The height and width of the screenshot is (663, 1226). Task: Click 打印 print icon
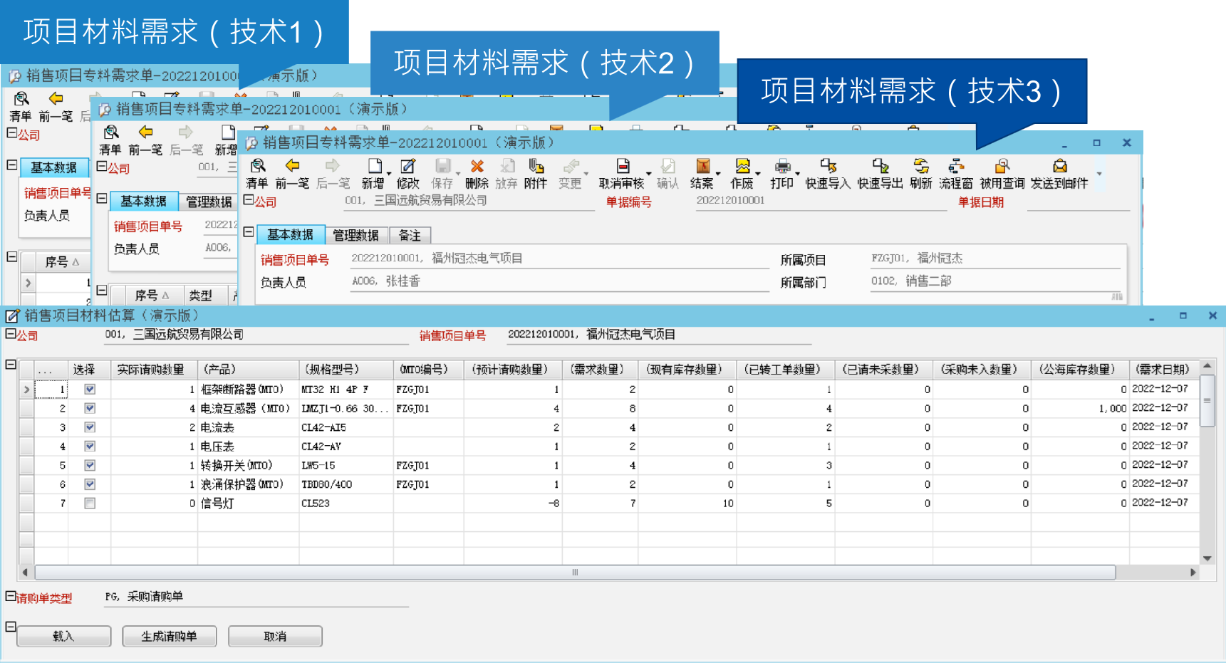tap(782, 166)
